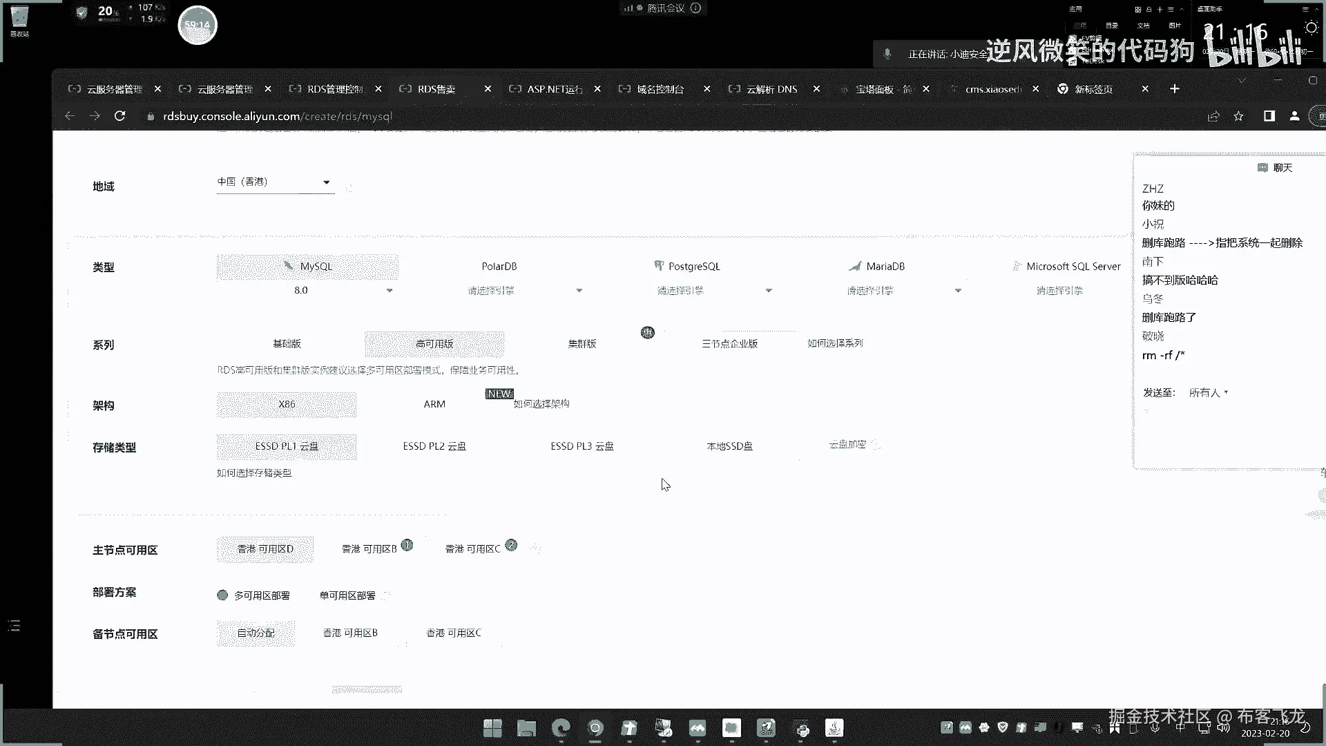Switch to 域名控制台 browser tab

[660, 89]
